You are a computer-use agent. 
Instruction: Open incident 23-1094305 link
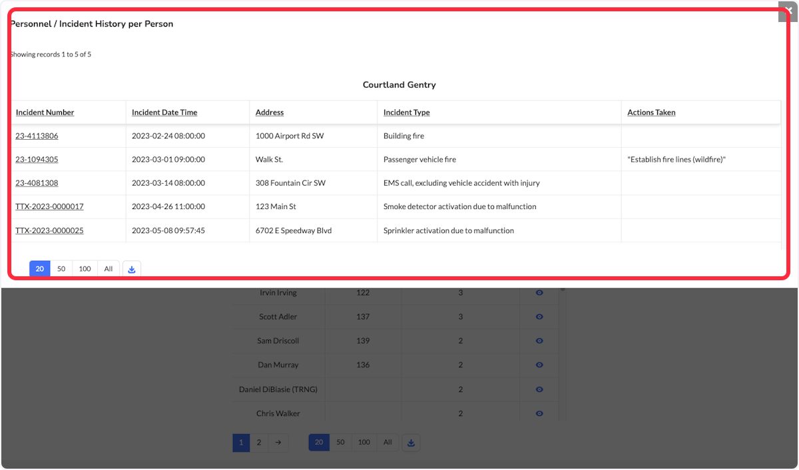click(x=37, y=160)
